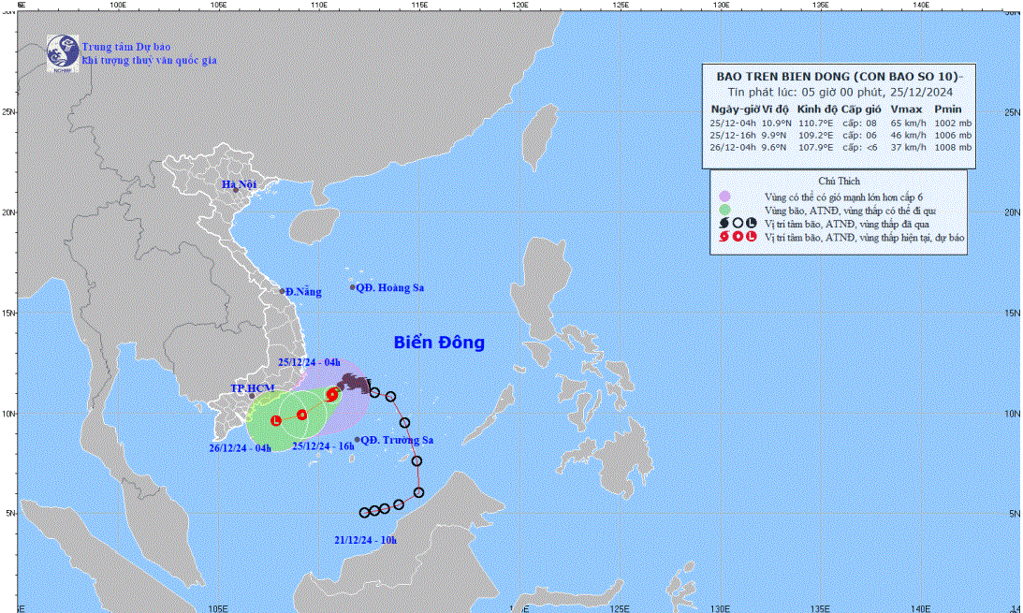Click the 'Chú Thích' legend heading

(x=839, y=182)
